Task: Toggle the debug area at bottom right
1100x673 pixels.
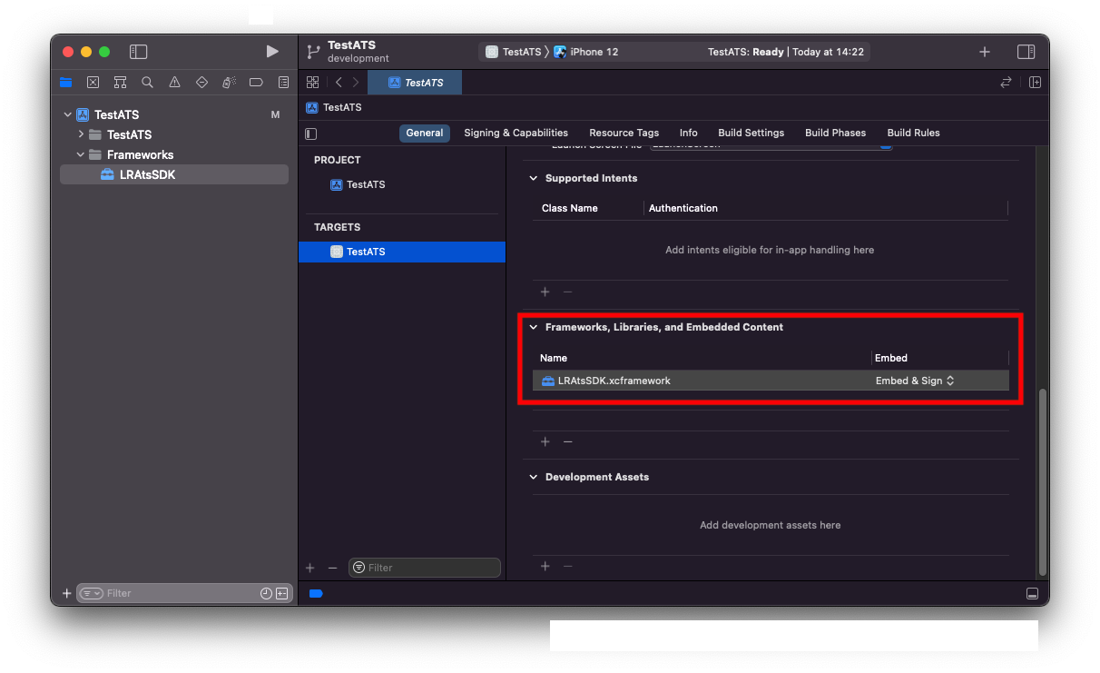Action: [x=1032, y=593]
